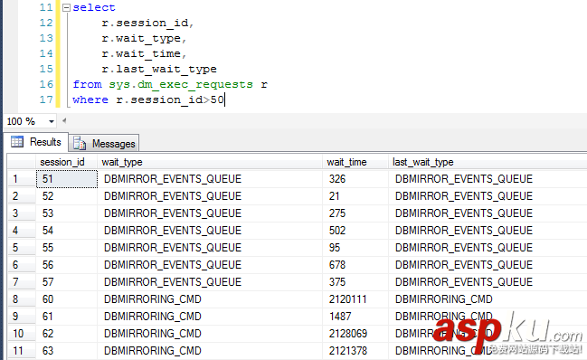This screenshot has height=360, width=587.
Task: Click line number 16 in the gutter
Action: pyautogui.click(x=46, y=84)
